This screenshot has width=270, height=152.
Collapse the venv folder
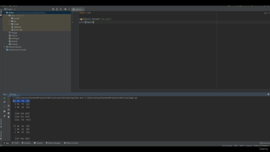pyautogui.click(x=7, y=16)
